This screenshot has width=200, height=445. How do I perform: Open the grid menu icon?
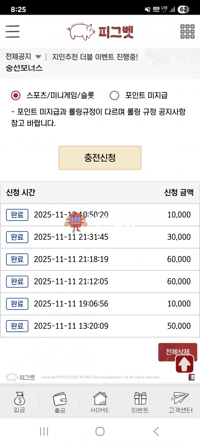(187, 32)
